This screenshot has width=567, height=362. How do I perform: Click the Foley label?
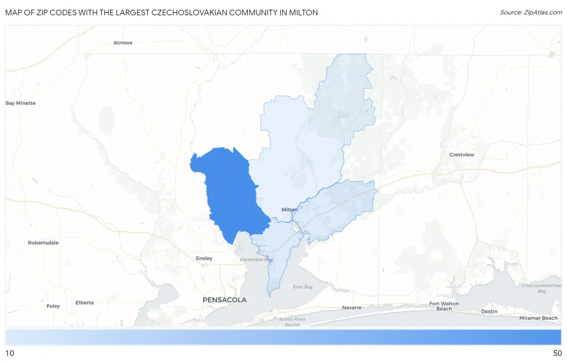click(x=53, y=306)
